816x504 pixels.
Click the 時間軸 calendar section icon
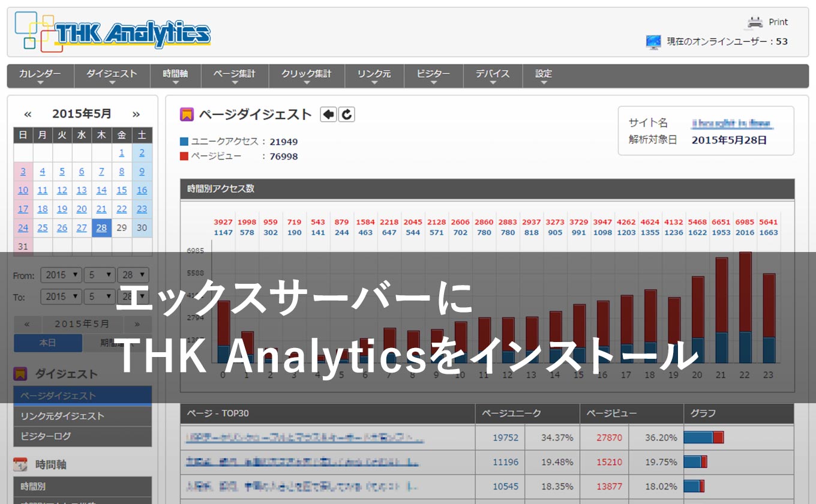point(20,464)
